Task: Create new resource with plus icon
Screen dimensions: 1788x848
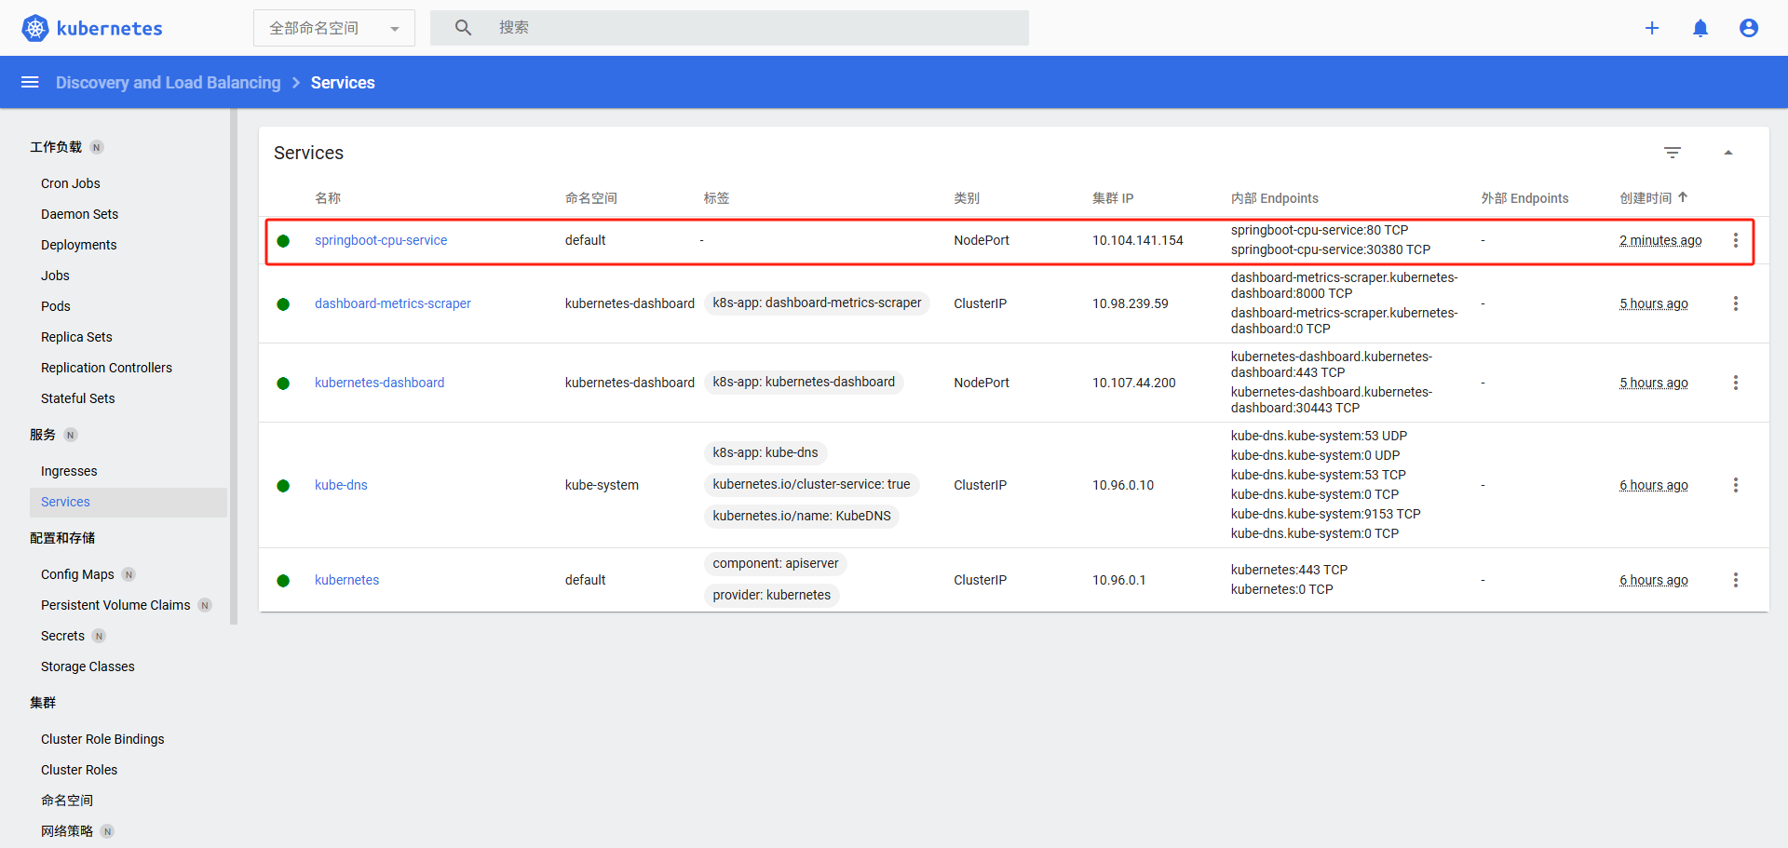Action: (1652, 28)
